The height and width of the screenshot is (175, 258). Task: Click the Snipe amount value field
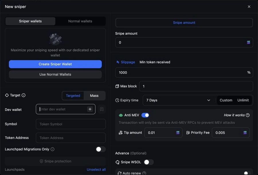[x=184, y=42]
